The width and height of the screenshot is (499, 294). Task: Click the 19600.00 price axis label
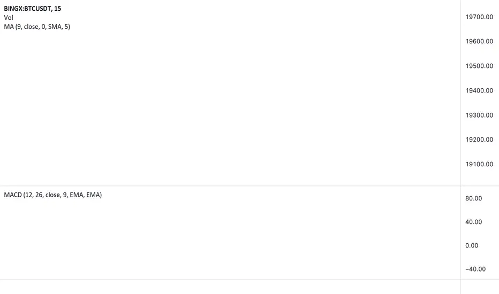click(479, 41)
